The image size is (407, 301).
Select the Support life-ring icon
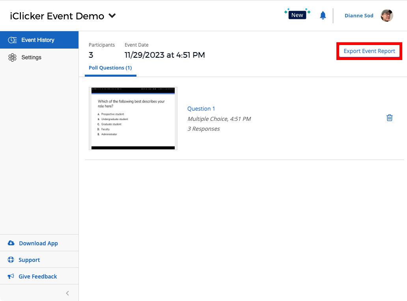click(x=11, y=260)
